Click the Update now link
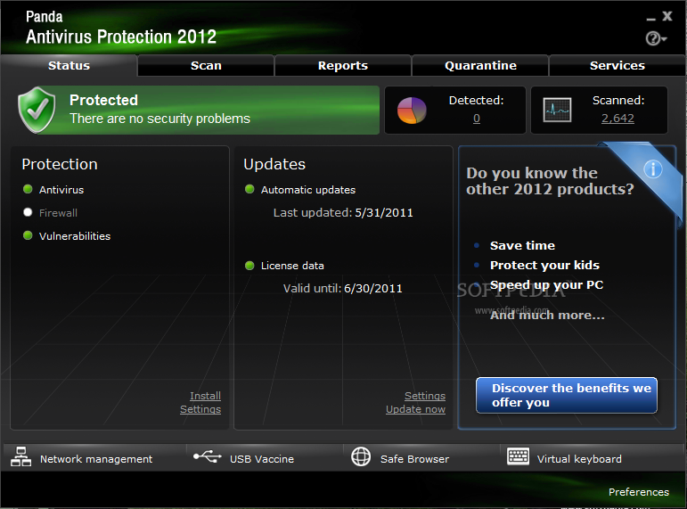Image resolution: width=687 pixels, height=509 pixels. pos(415,409)
